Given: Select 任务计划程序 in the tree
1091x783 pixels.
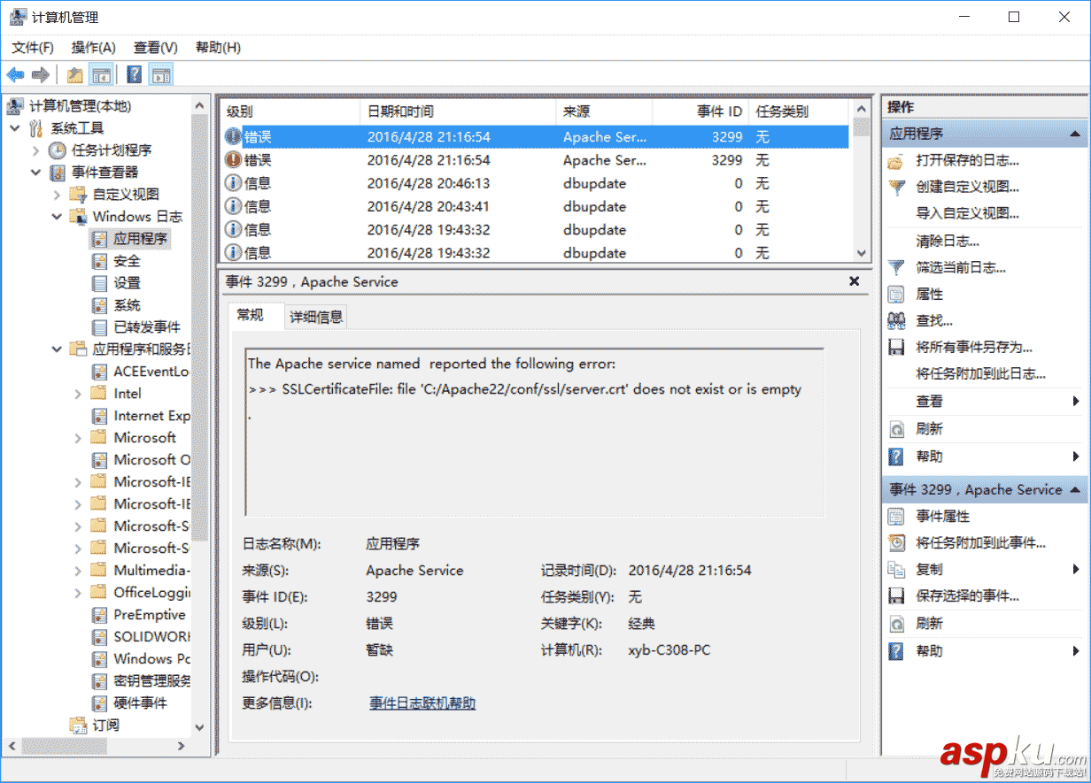Looking at the screenshot, I should (x=112, y=150).
